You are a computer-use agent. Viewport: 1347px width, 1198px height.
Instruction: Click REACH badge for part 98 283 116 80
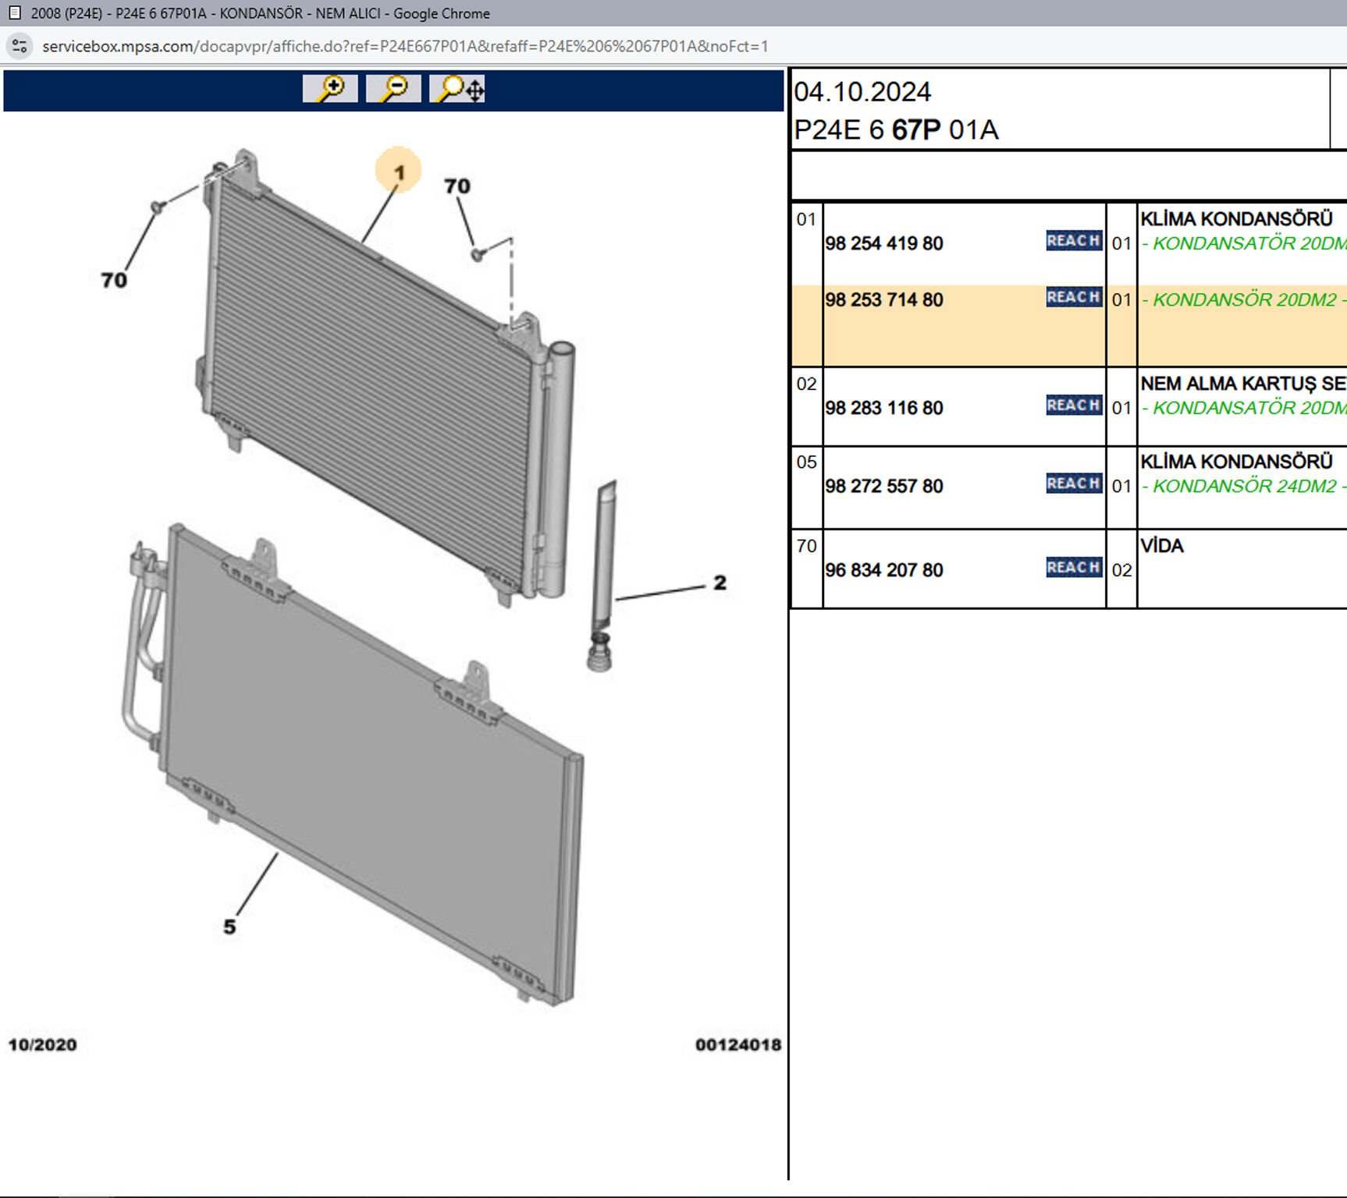point(1073,406)
